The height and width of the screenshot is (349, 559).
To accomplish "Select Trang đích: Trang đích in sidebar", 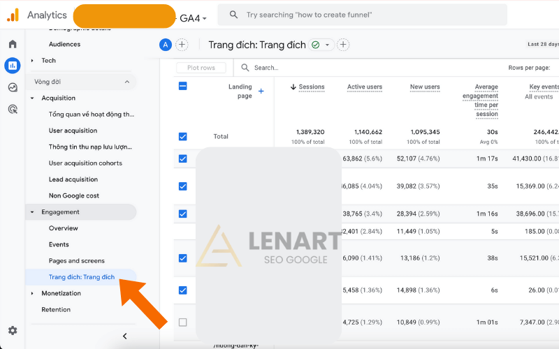I will tap(82, 277).
